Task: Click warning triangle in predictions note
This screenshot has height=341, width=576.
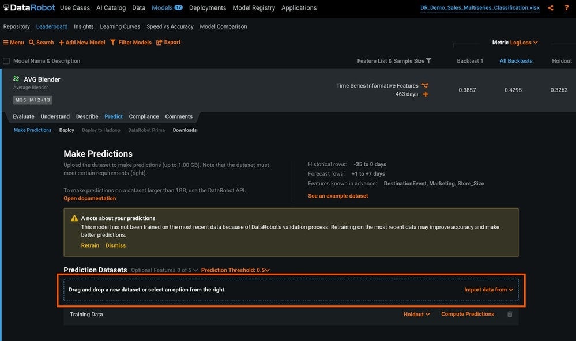Action: pos(74,218)
